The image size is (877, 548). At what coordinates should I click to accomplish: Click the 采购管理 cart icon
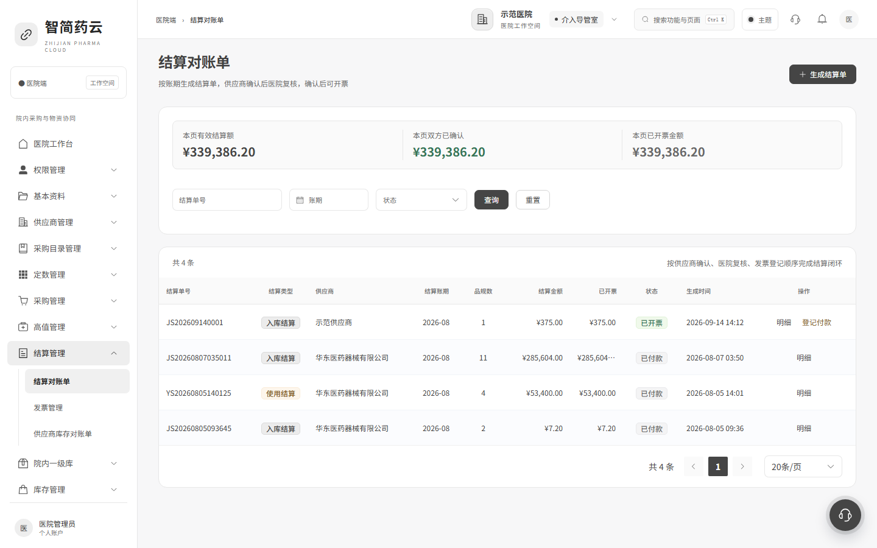(23, 301)
